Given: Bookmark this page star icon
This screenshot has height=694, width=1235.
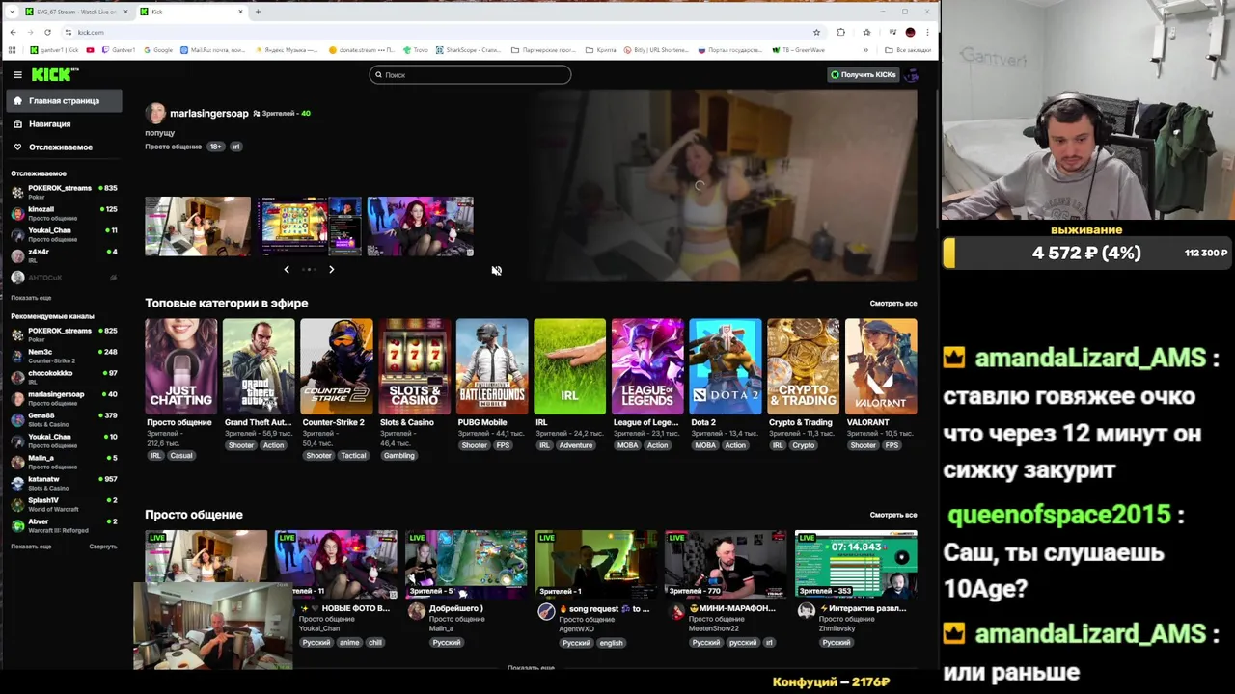Looking at the screenshot, I should (x=816, y=32).
